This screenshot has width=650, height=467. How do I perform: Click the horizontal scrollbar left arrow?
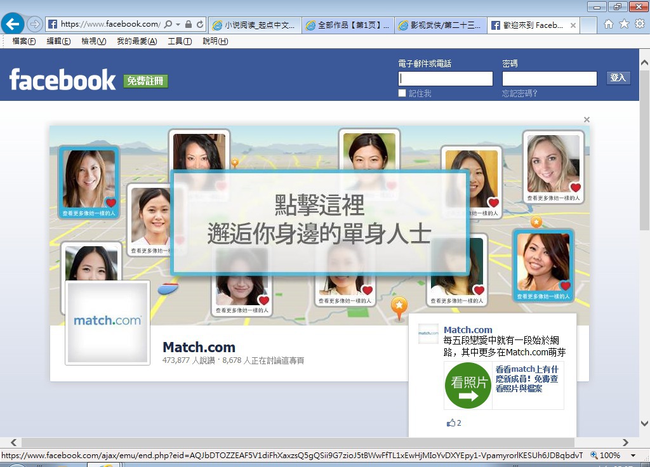click(x=14, y=442)
